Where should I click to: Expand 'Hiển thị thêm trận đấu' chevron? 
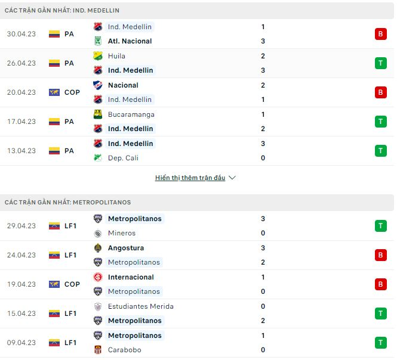click(232, 178)
